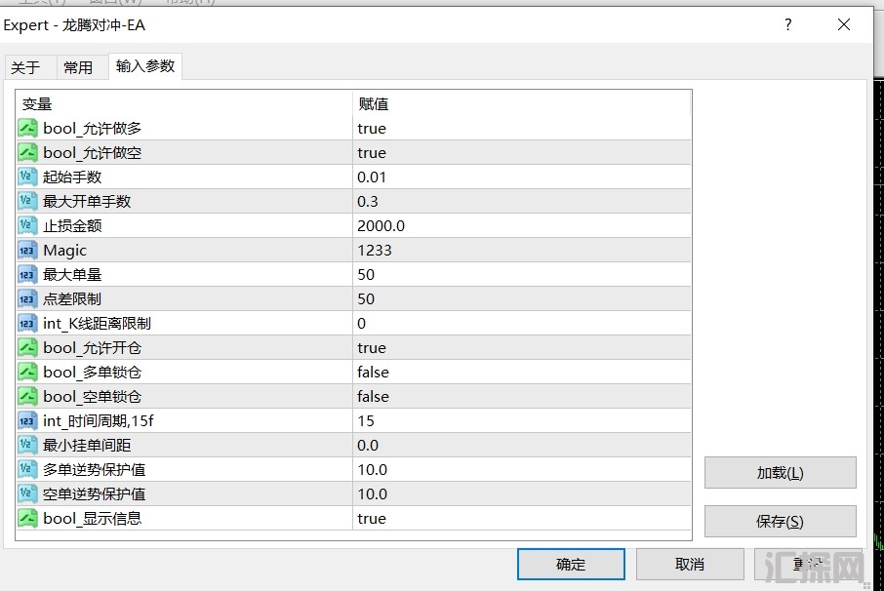Edit the 最大开单手数 value 0.3
Screen dimensions: 884x591
coord(368,202)
